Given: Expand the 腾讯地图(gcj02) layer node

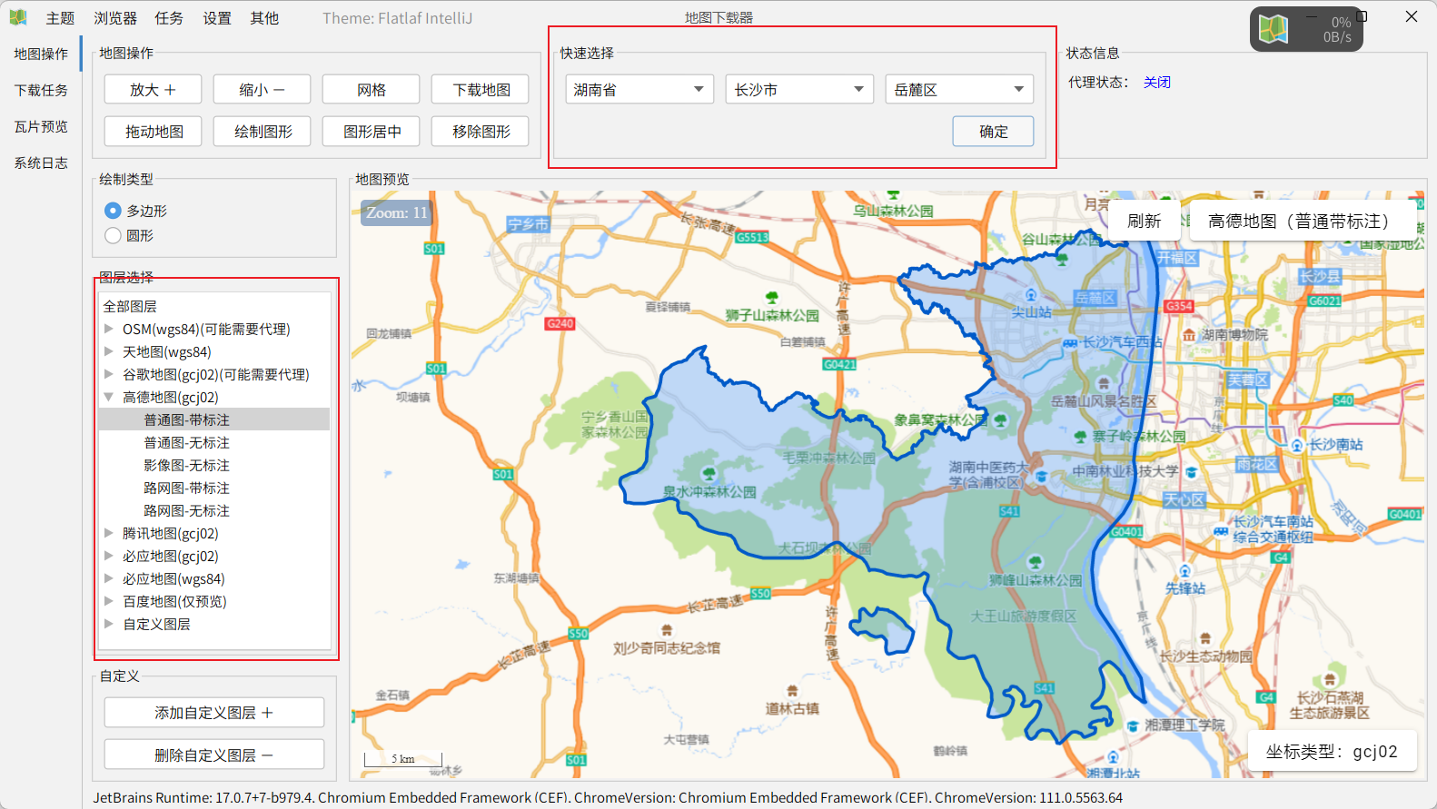Looking at the screenshot, I should (x=109, y=533).
